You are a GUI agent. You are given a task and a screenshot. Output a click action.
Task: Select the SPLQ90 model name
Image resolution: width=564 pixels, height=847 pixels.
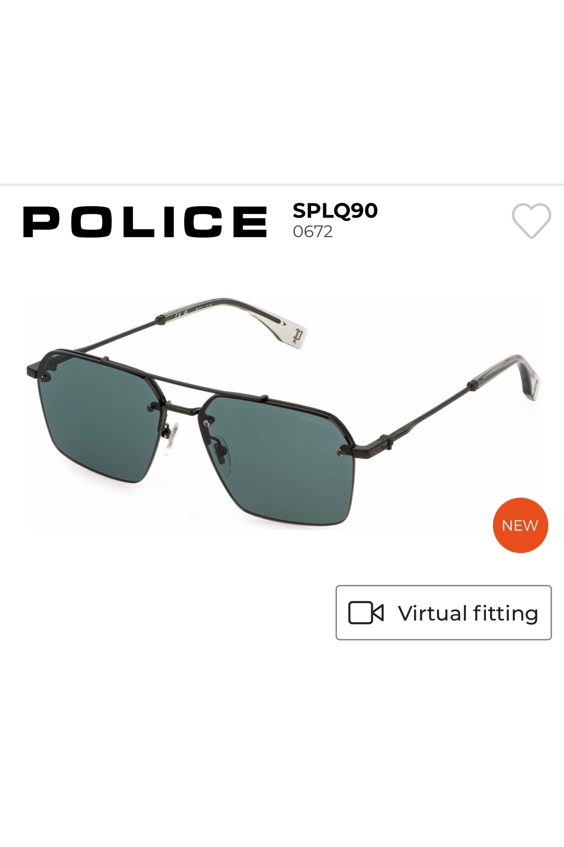(335, 210)
